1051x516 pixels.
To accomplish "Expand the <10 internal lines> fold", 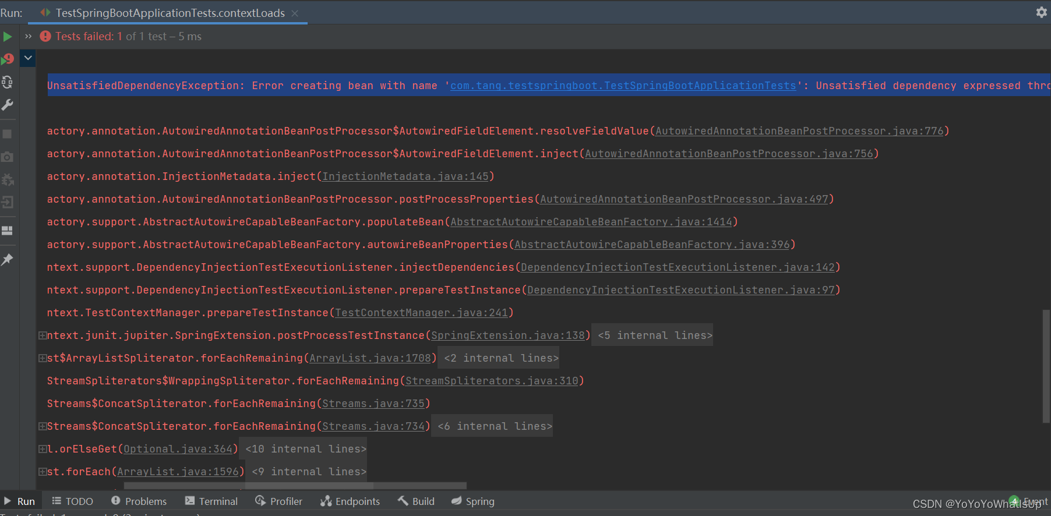I will click(306, 449).
